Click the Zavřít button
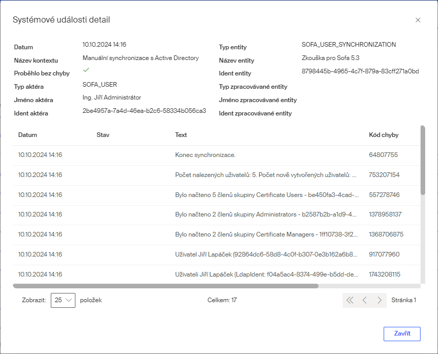438x354 pixels. click(402, 333)
